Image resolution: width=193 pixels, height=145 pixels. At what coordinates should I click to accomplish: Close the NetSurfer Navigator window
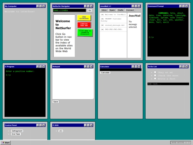[91, 6]
